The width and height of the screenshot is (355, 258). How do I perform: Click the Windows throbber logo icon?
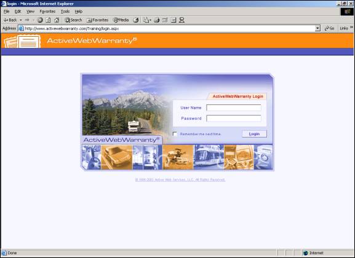[x=347, y=12]
